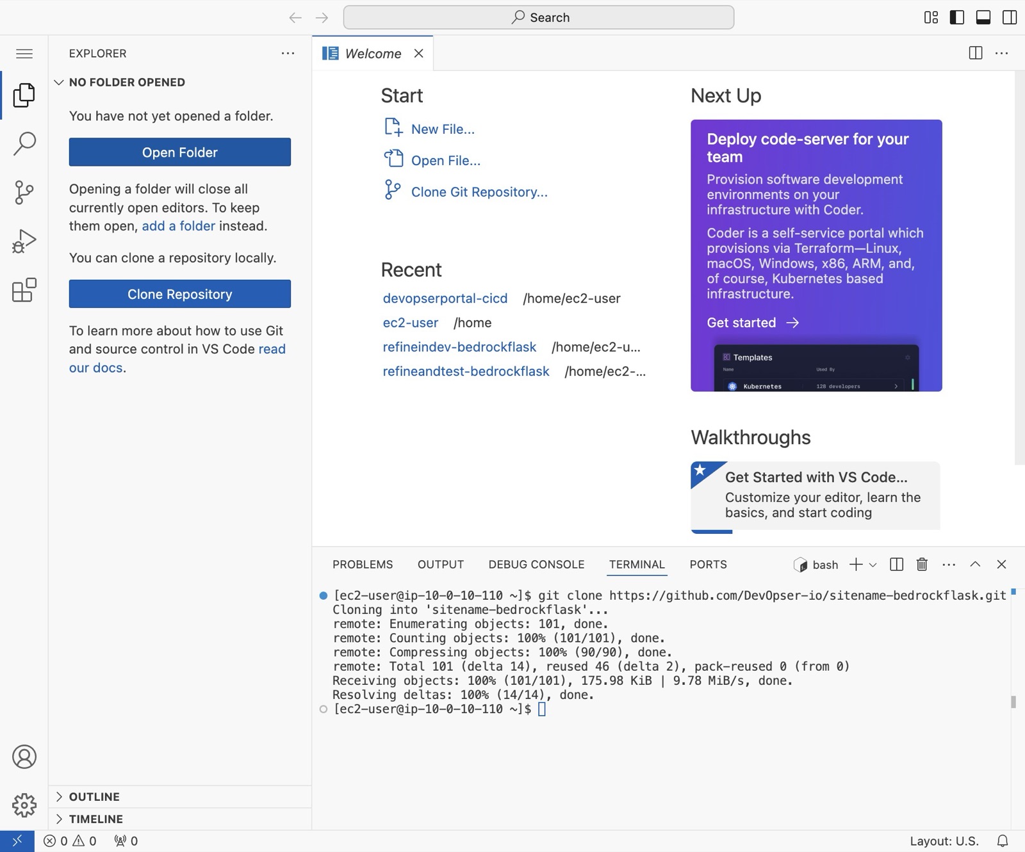This screenshot has height=852, width=1025.
Task: Open the Search view in activity bar
Action: click(24, 143)
